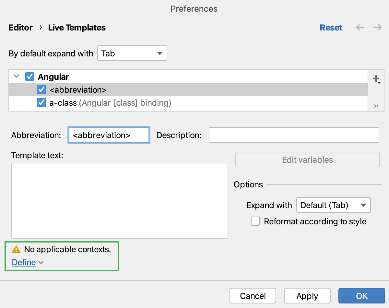Screen dimensions: 389x308
Task: Click the Reset link
Action: [x=331, y=28]
